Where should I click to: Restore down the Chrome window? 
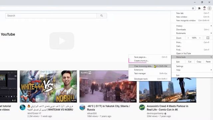202,2
